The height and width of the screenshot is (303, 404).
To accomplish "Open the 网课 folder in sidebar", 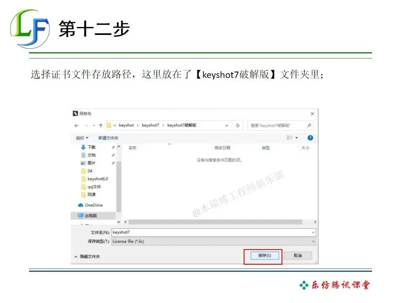I will point(88,194).
